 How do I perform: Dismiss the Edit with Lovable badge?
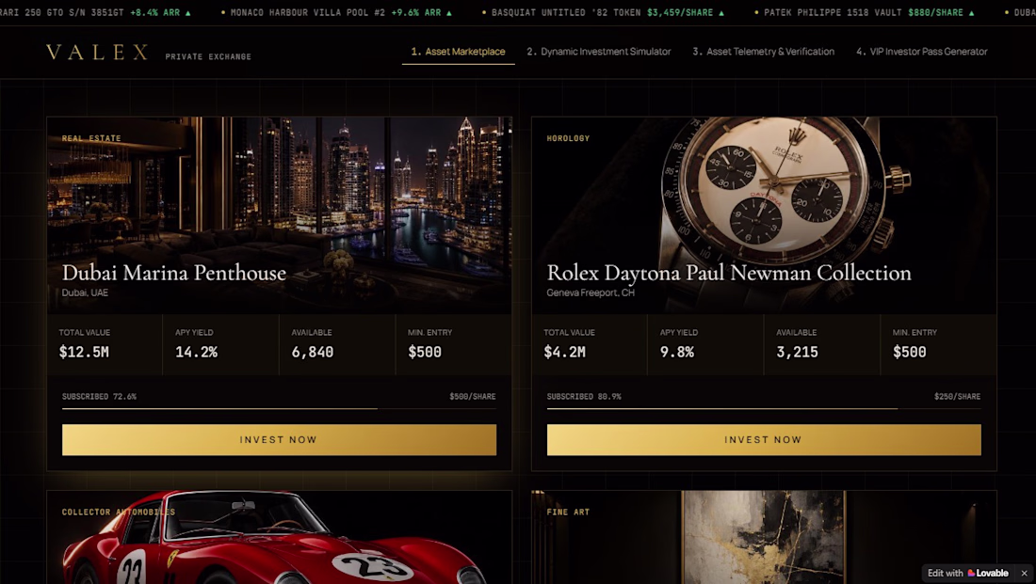pos(1024,573)
